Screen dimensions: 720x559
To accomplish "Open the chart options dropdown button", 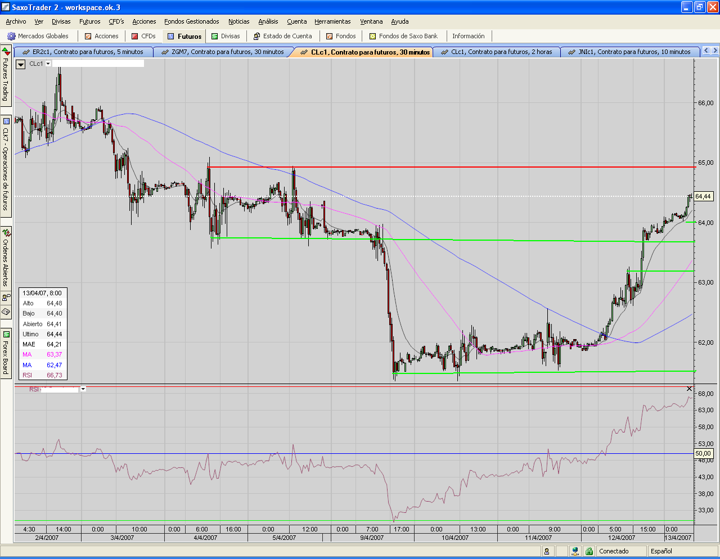I will click(21, 64).
